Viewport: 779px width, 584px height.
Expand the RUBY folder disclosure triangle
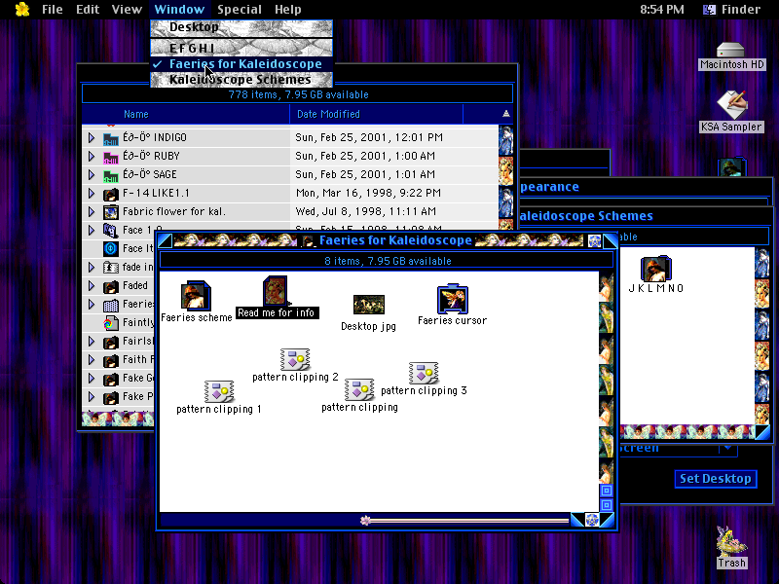coord(92,157)
